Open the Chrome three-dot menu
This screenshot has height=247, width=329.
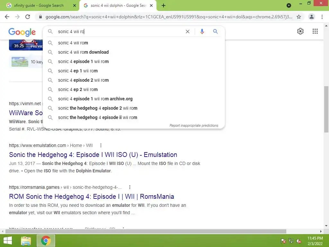(322, 17)
